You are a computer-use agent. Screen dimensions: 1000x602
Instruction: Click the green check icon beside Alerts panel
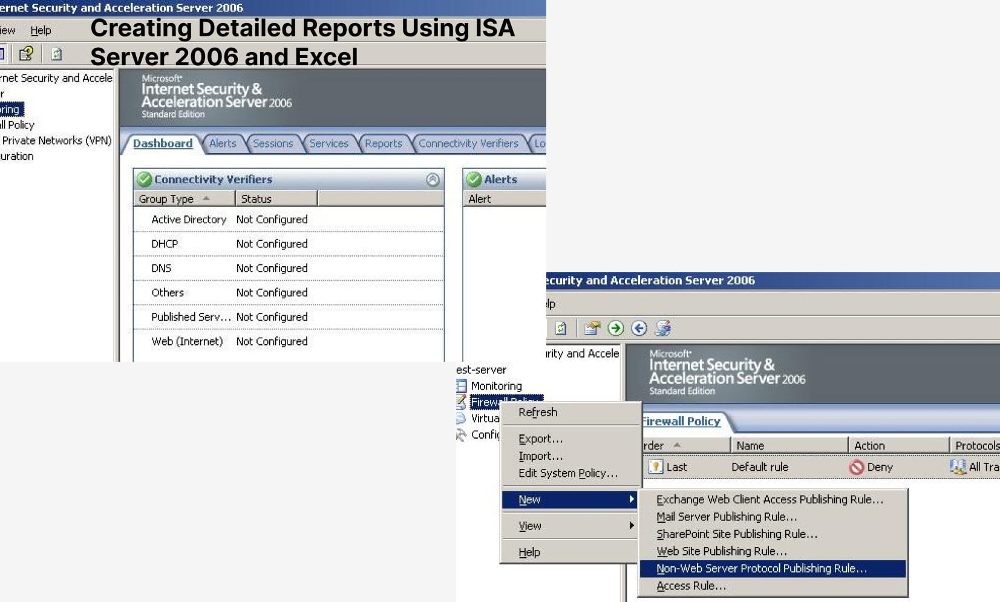tap(474, 180)
